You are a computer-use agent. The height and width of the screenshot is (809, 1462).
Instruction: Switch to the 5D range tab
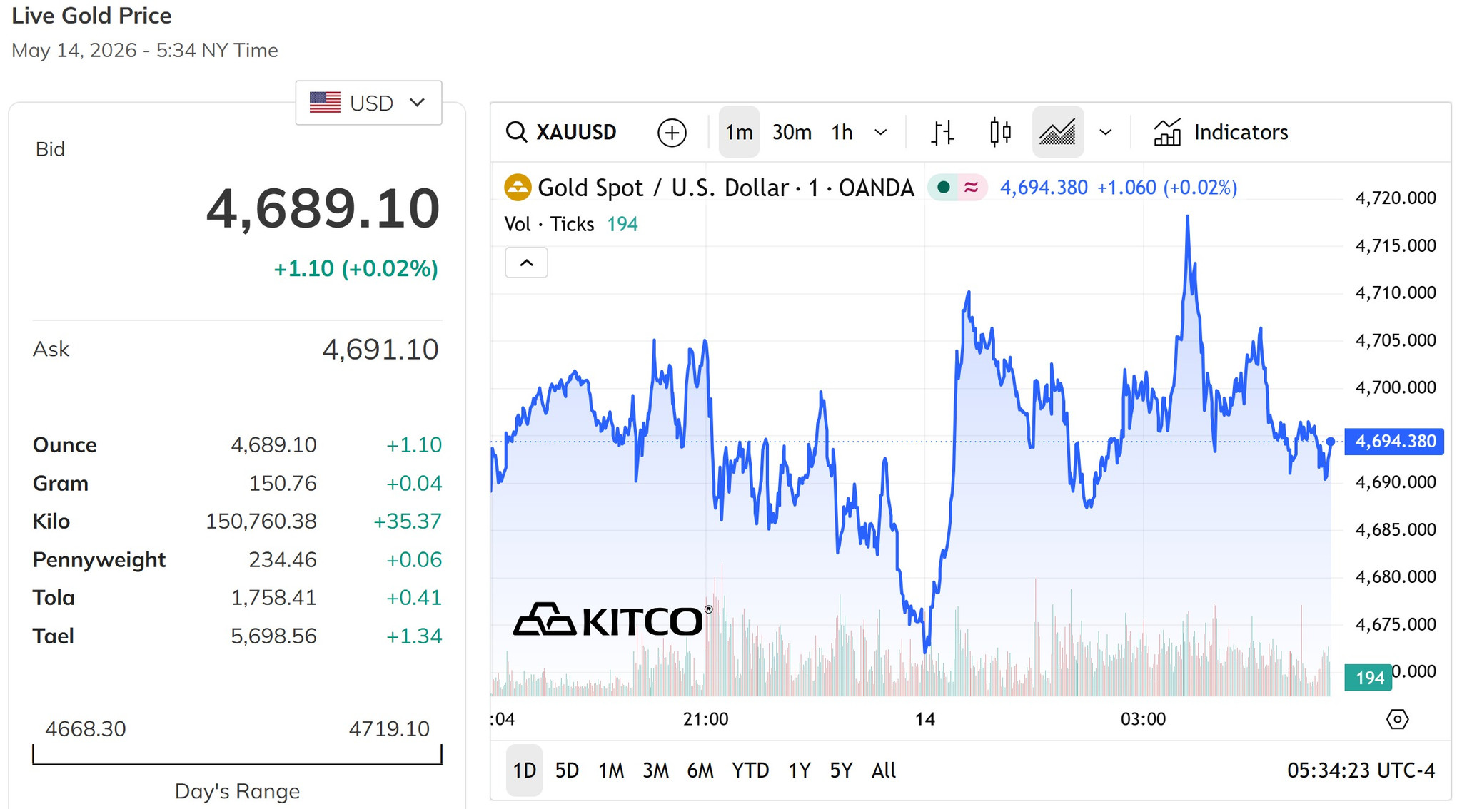pos(567,770)
